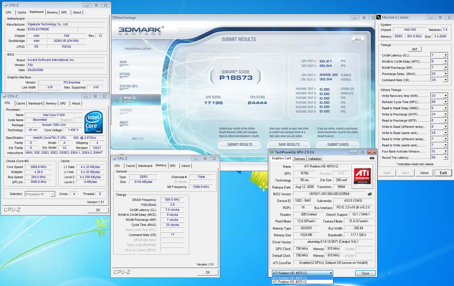
Task: Click the 3DMark Vantage logo
Action: pos(140,31)
